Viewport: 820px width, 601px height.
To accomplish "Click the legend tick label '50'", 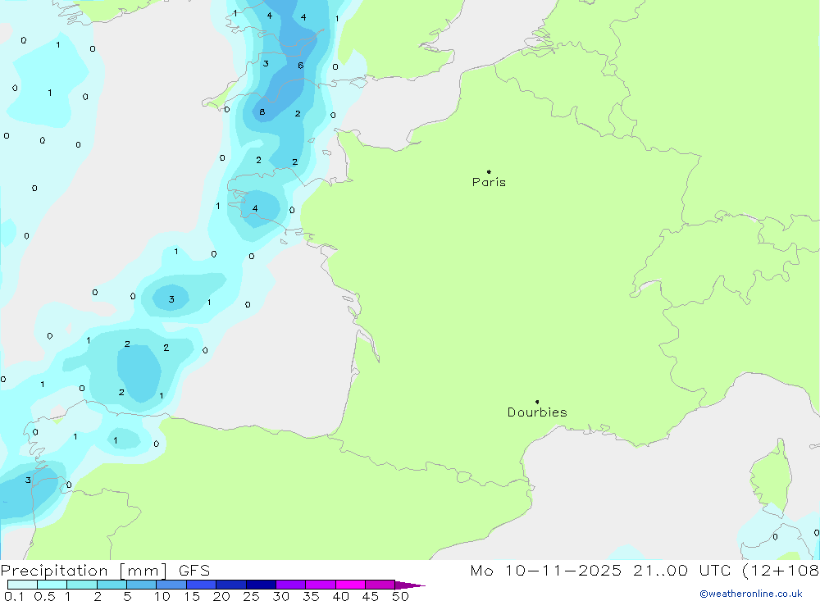I will point(400,596).
